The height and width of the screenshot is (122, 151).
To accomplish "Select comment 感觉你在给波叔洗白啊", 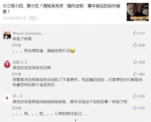I will 32,68.
